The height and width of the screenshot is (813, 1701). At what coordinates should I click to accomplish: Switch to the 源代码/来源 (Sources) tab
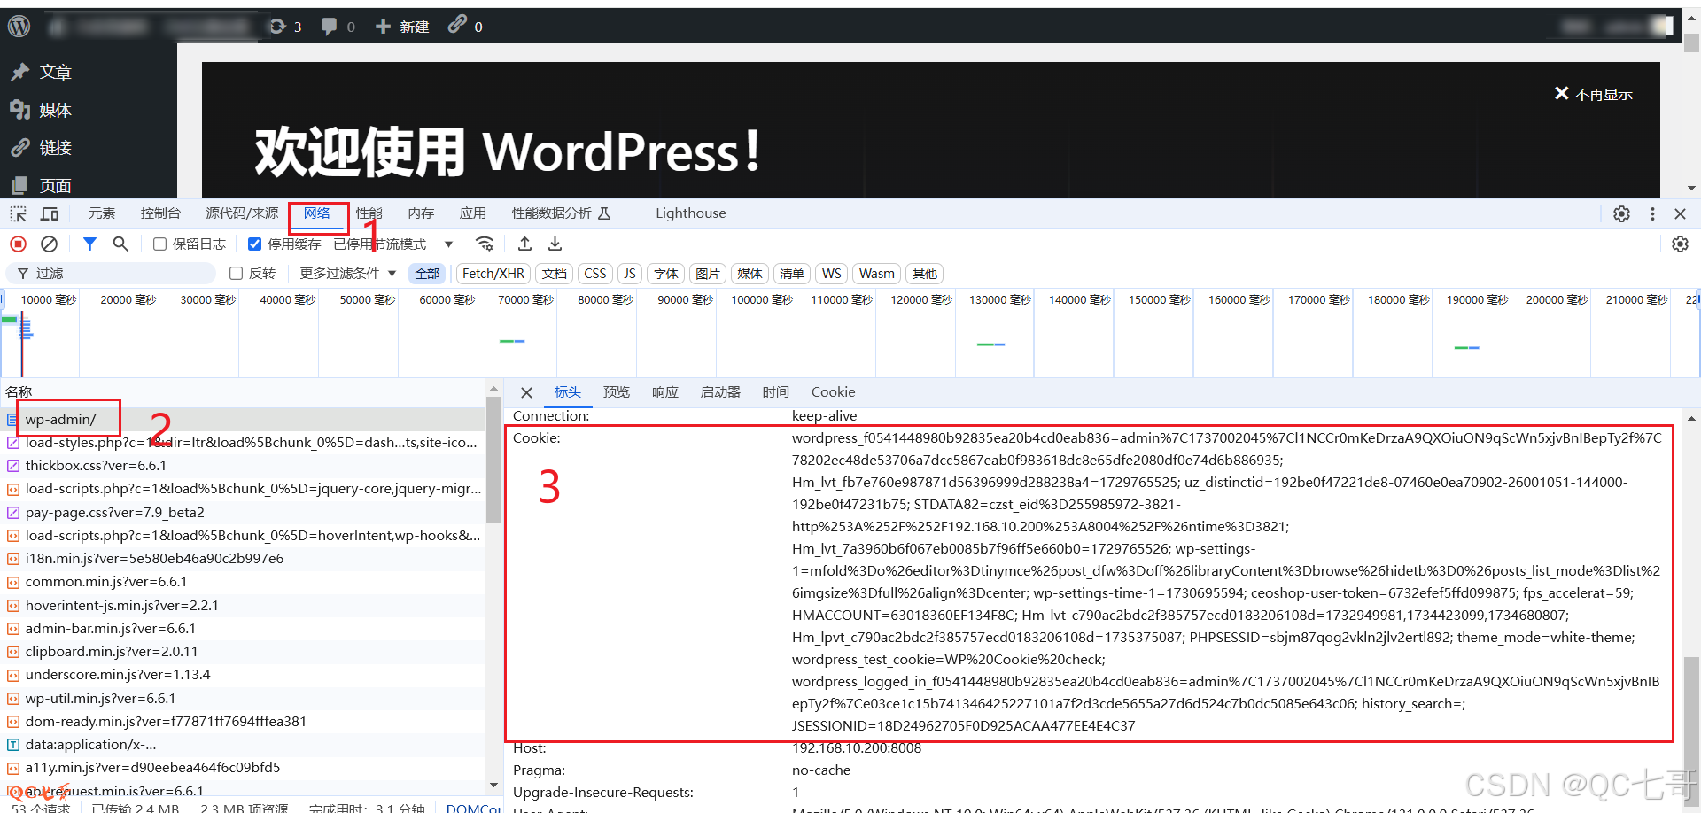tap(242, 213)
